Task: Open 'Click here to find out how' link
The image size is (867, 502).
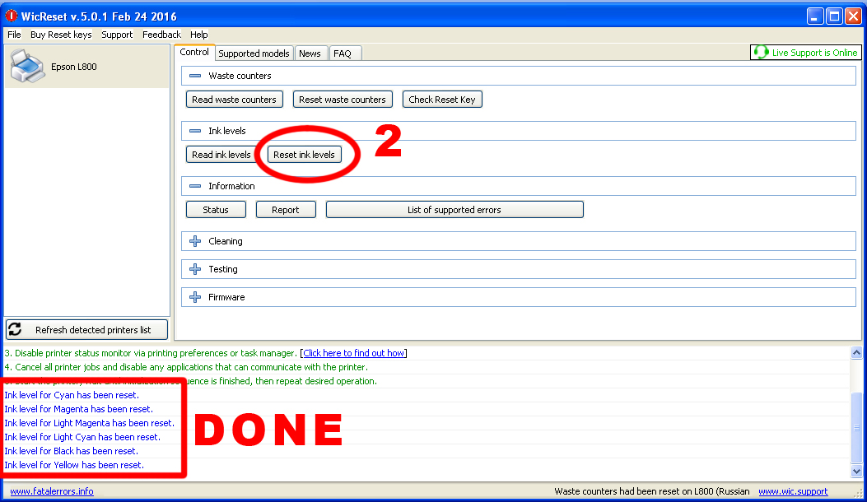Action: [x=354, y=353]
